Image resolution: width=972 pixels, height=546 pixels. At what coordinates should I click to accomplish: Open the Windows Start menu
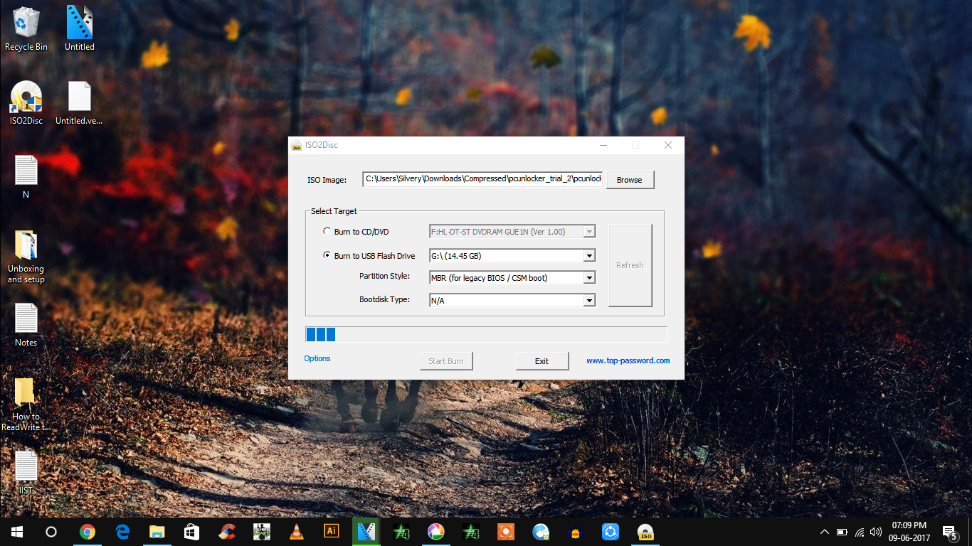point(17,532)
